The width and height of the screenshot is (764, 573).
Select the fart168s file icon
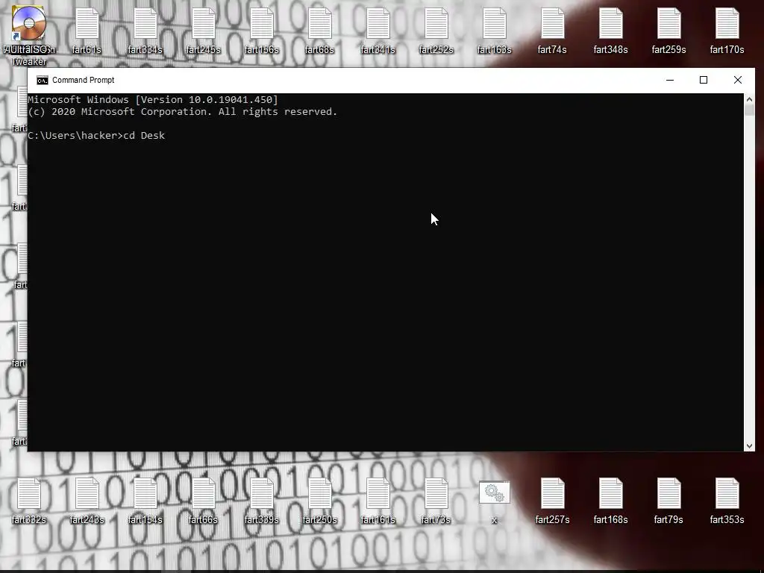click(x=611, y=494)
